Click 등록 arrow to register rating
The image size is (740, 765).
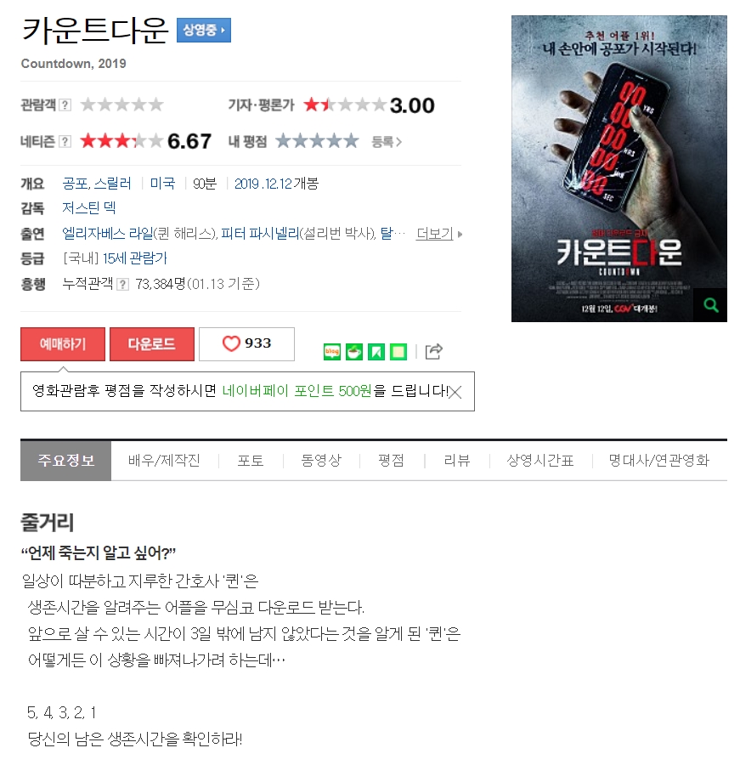[387, 142]
